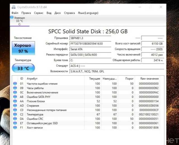This screenshot has height=145, width=179.
Task: Open the Файл menu
Action: pos(15,13)
